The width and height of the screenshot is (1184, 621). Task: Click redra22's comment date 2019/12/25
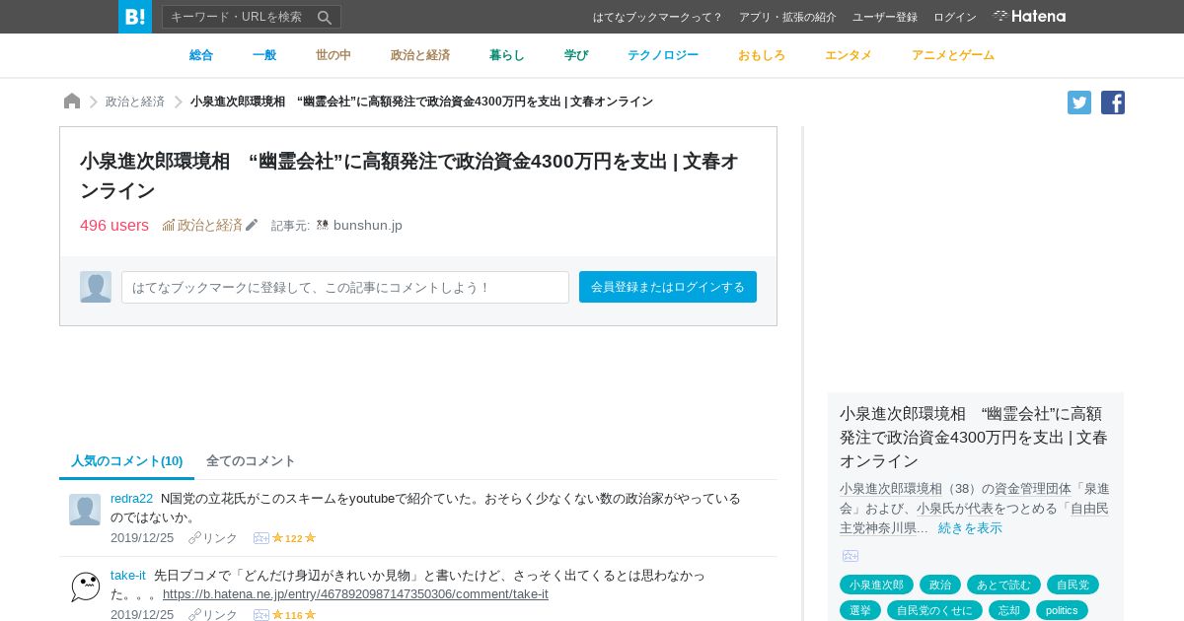(x=142, y=538)
